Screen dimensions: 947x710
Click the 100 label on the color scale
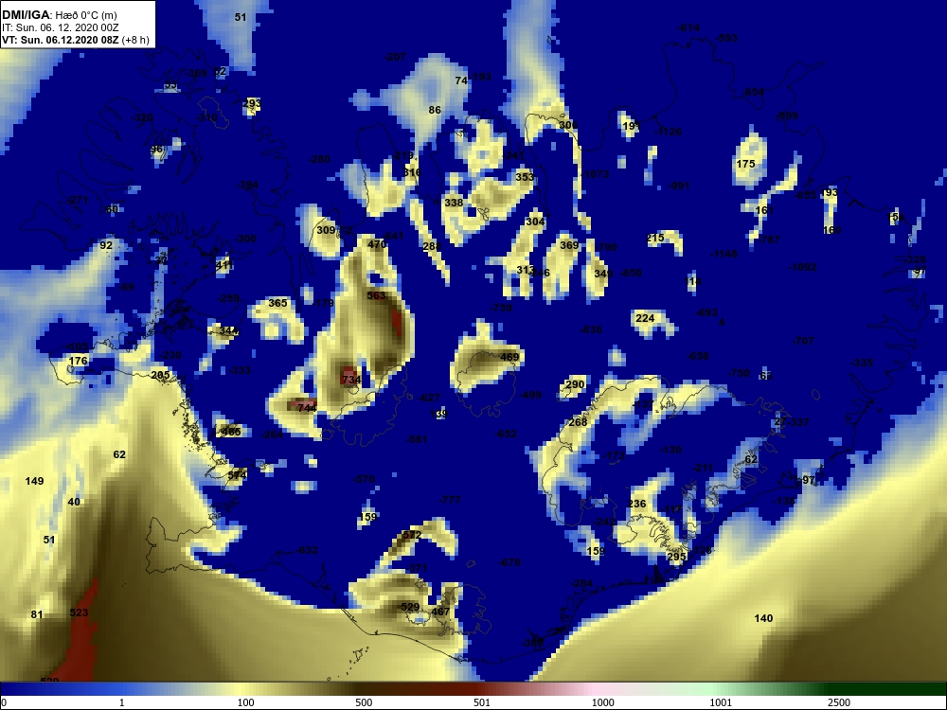tap(246, 702)
